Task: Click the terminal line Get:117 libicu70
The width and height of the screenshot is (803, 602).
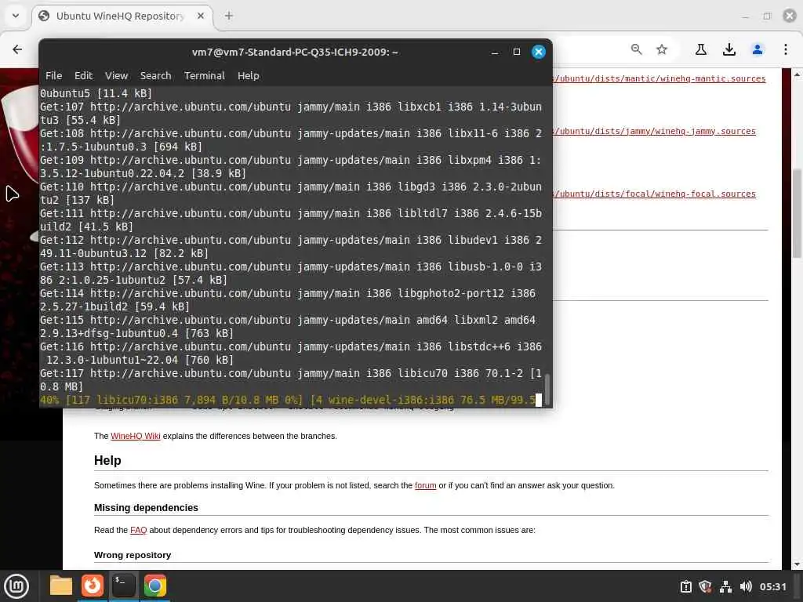Action: (291, 380)
